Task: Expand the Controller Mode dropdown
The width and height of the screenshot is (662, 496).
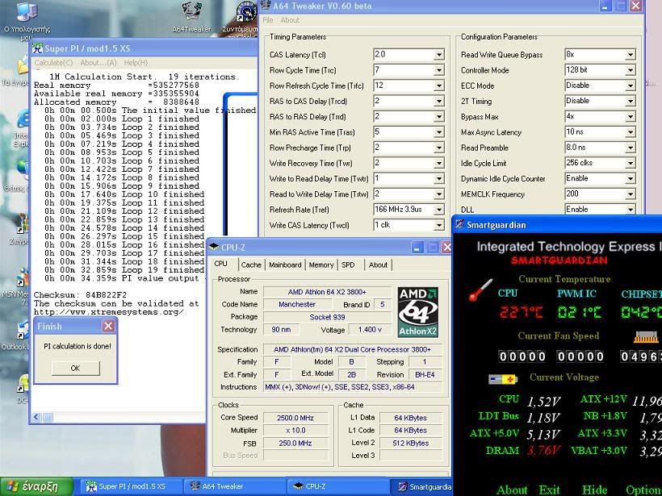Action: tap(631, 70)
